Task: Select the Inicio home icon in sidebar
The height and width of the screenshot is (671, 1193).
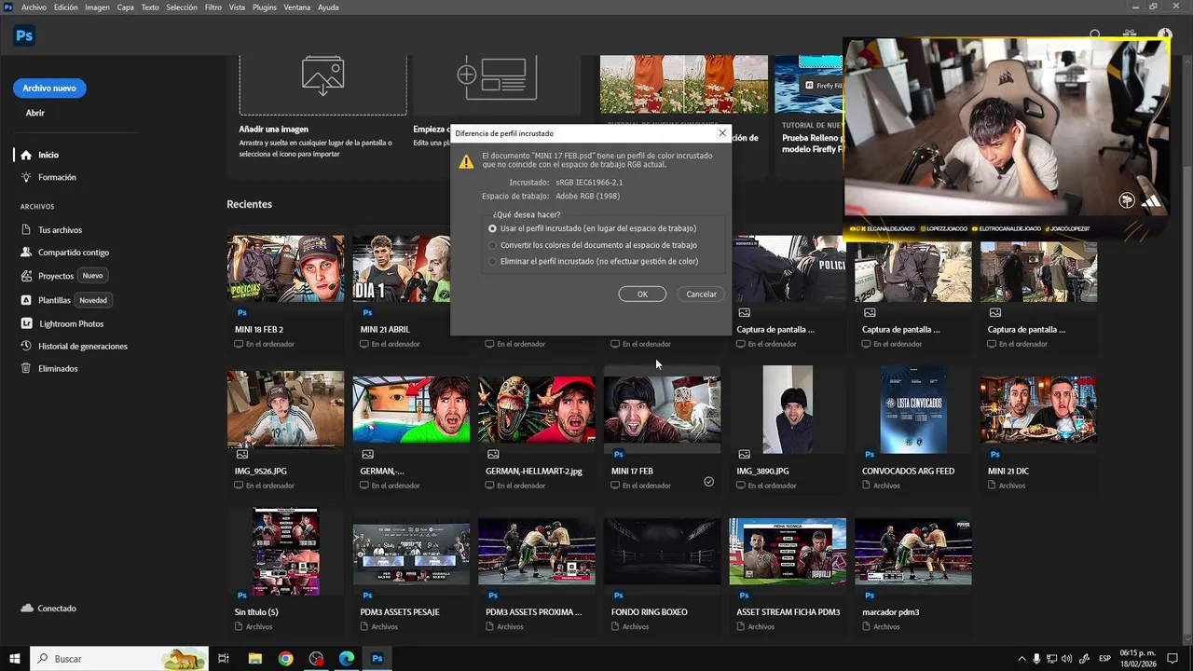Action: tap(26, 155)
